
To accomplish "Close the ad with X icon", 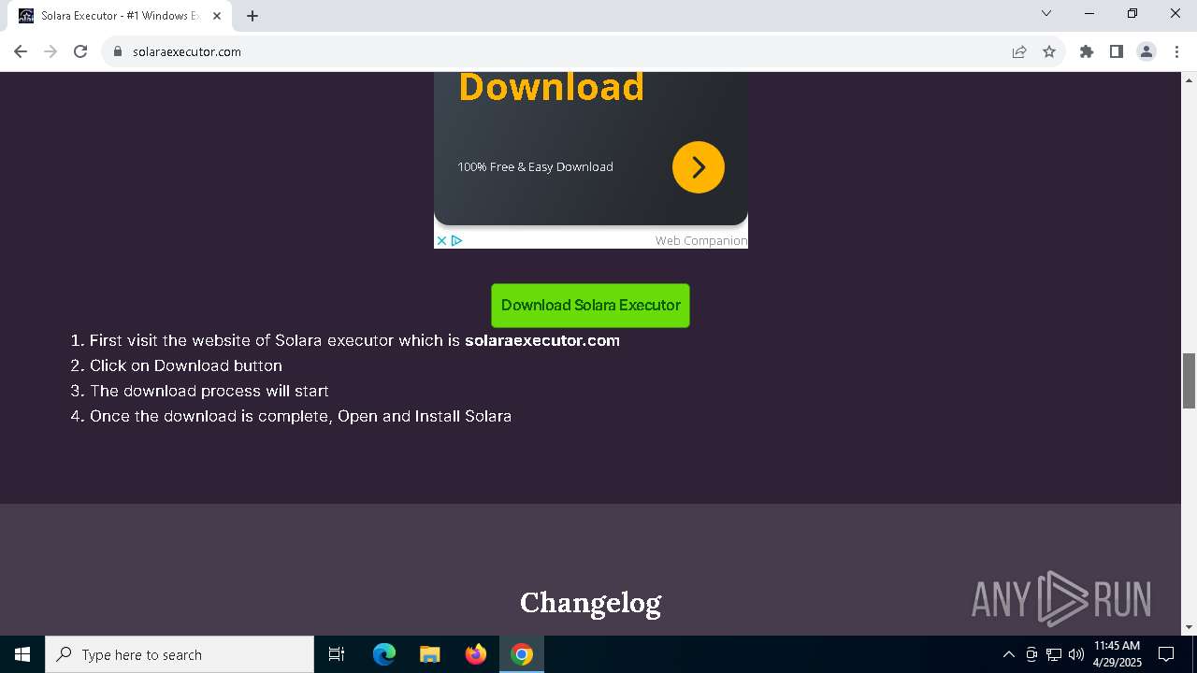I will point(442,240).
